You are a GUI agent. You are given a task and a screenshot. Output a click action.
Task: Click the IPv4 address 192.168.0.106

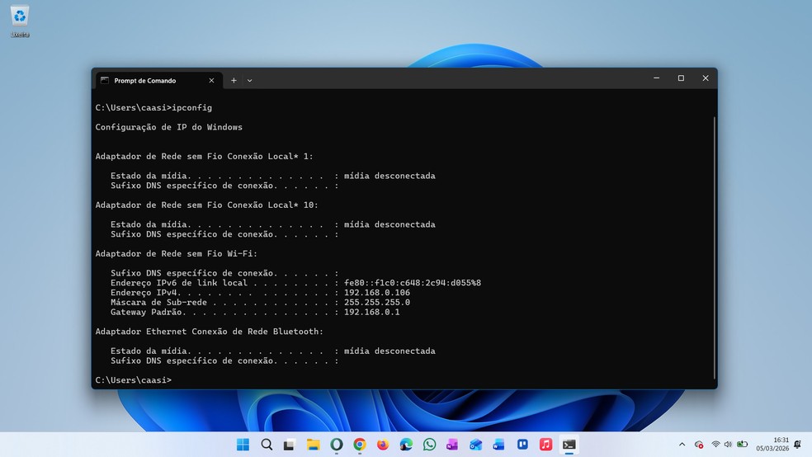pyautogui.click(x=377, y=293)
